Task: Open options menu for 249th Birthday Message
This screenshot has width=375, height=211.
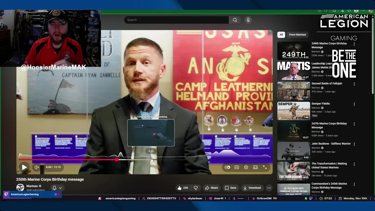Action: coord(354,44)
